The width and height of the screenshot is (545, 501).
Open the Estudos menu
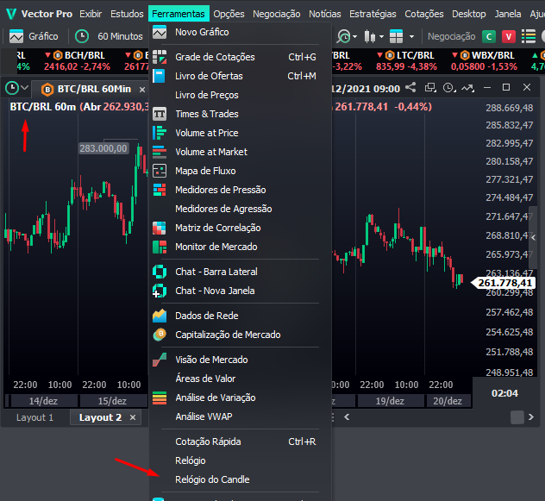[x=127, y=14]
